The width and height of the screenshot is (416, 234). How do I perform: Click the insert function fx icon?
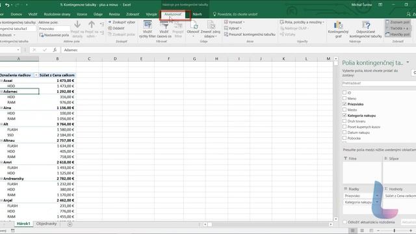click(55, 50)
